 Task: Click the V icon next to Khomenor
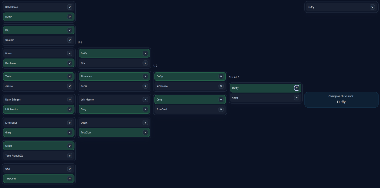pos(69,123)
